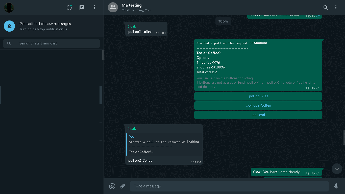Vote using the .poll op2-Coffee button

258,106
